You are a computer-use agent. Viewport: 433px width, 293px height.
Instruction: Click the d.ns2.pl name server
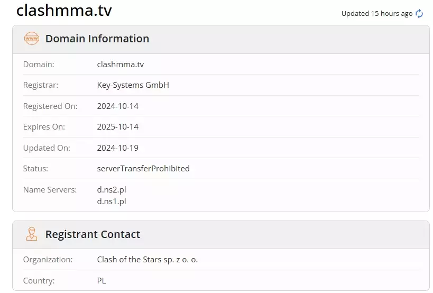click(112, 190)
